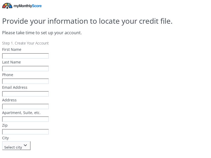Click the Zip field label
Image resolution: width=211 pixels, height=158 pixels.
[x=5, y=125]
